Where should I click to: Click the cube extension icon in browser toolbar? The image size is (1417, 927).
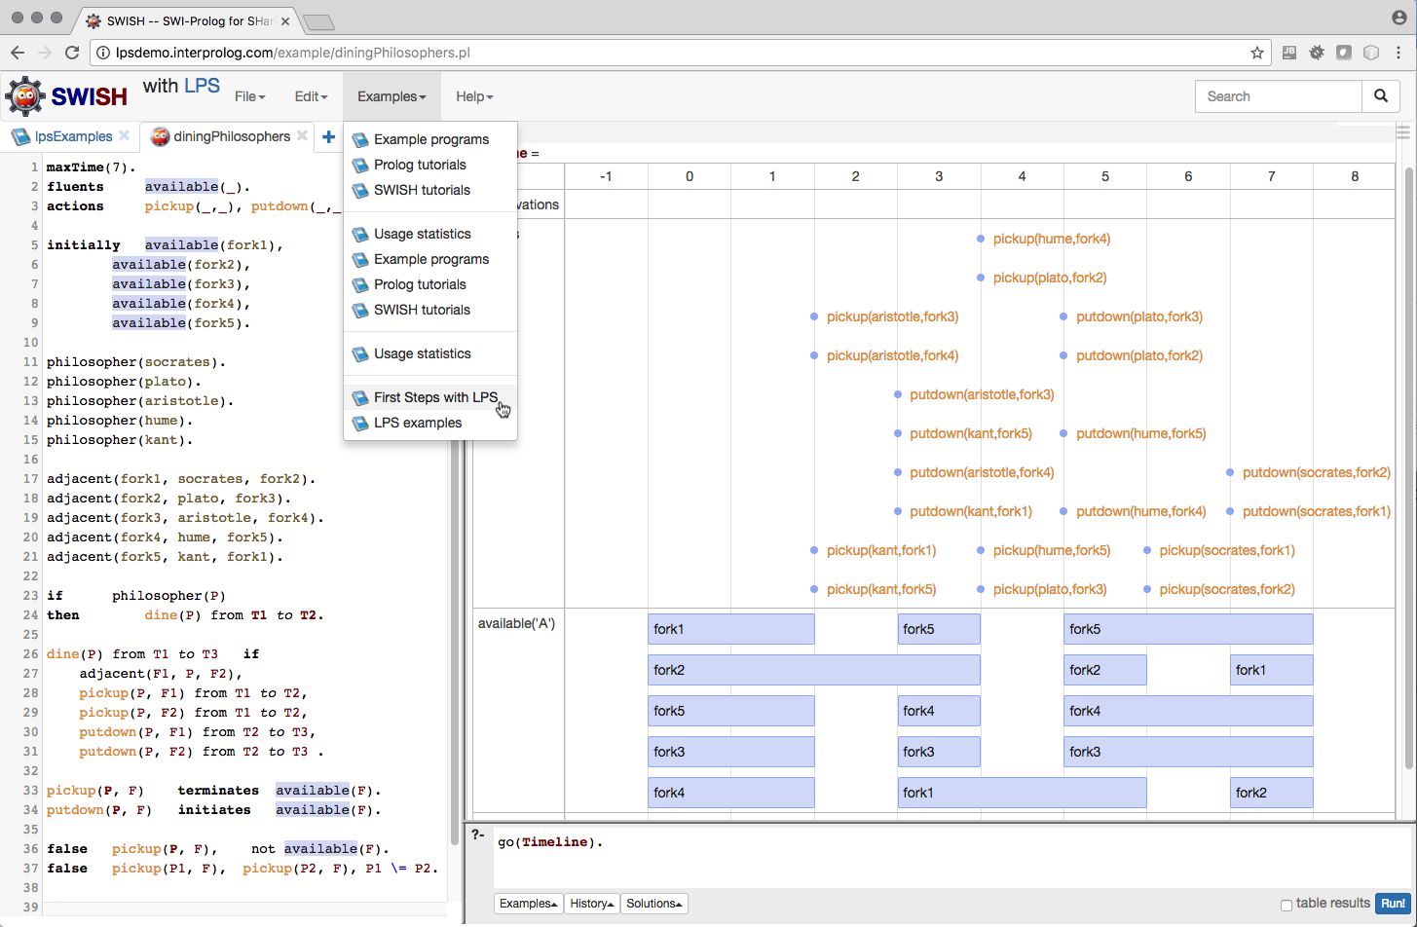[x=1371, y=53]
